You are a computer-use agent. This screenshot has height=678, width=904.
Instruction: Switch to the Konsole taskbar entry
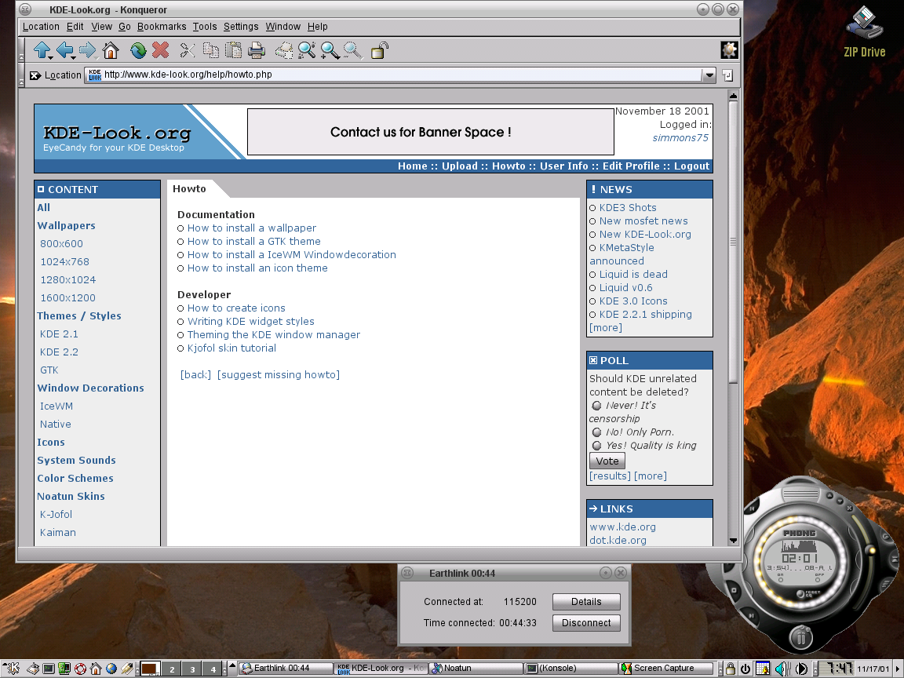coord(570,669)
